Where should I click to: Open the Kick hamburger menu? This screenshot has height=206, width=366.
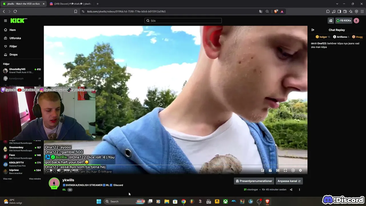(5, 21)
